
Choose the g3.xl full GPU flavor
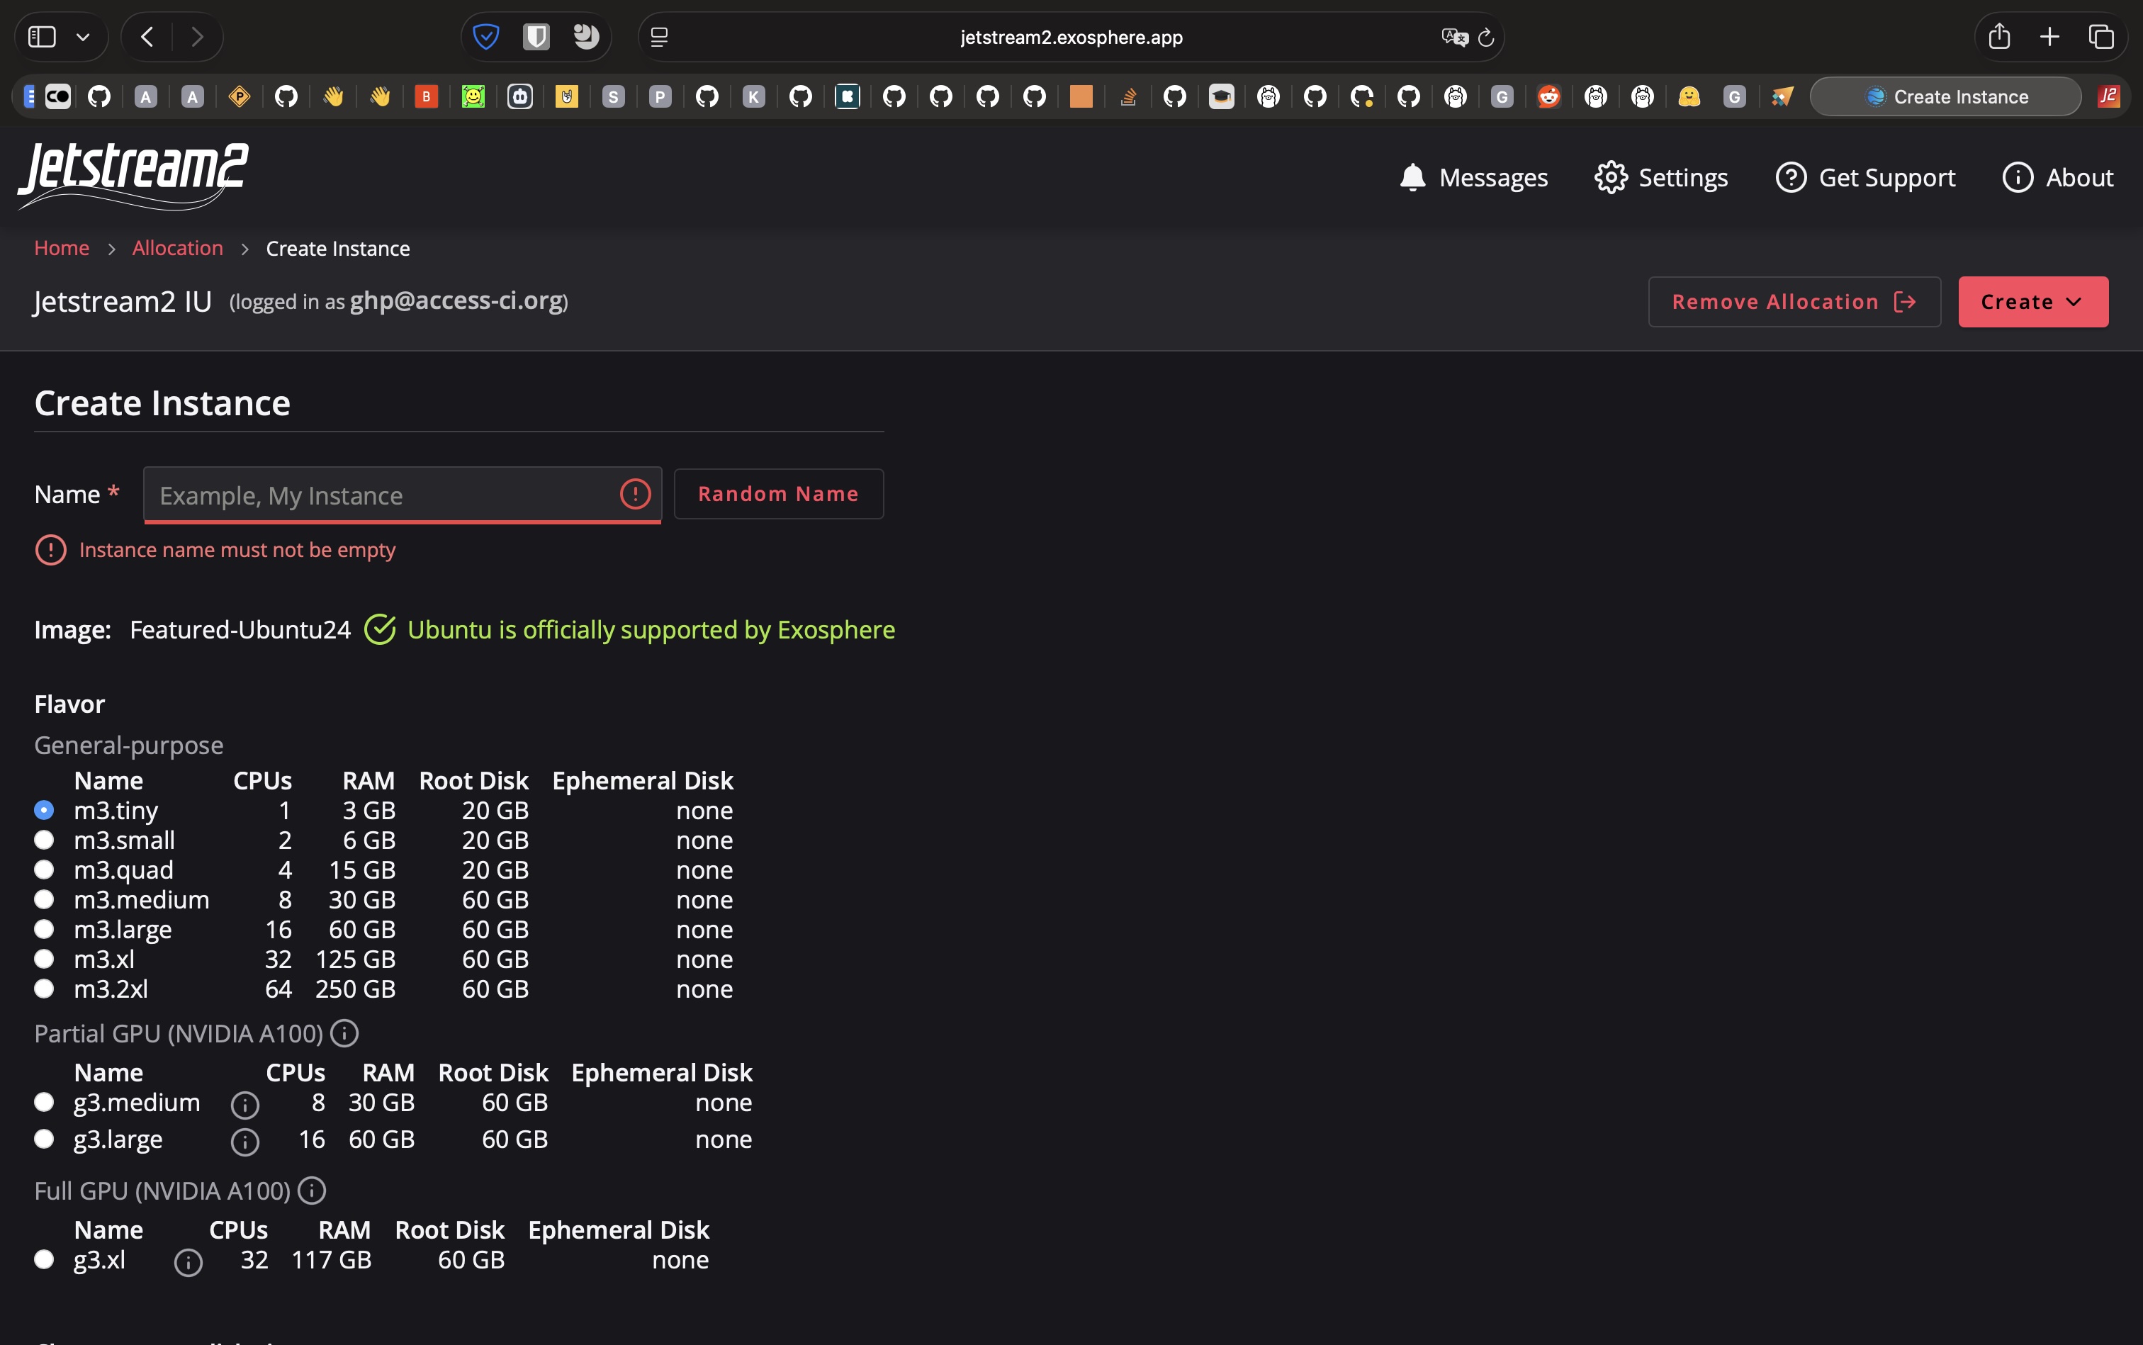pos(44,1259)
